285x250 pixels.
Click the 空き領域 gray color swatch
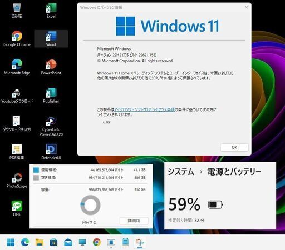(36, 178)
